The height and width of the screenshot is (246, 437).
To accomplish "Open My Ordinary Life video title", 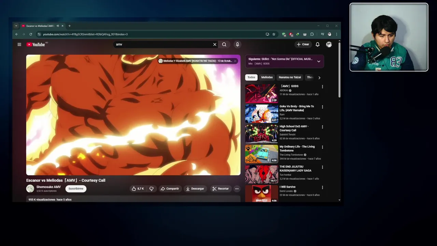I will 297,148.
